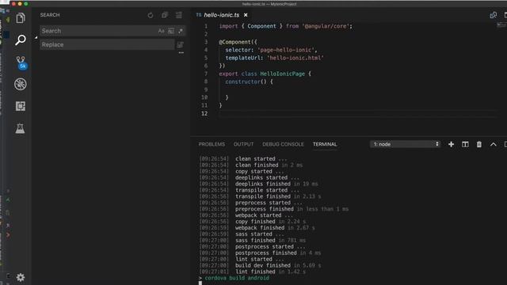Close the hello-ionic.ts tab
This screenshot has width=507, height=285.
(246, 15)
